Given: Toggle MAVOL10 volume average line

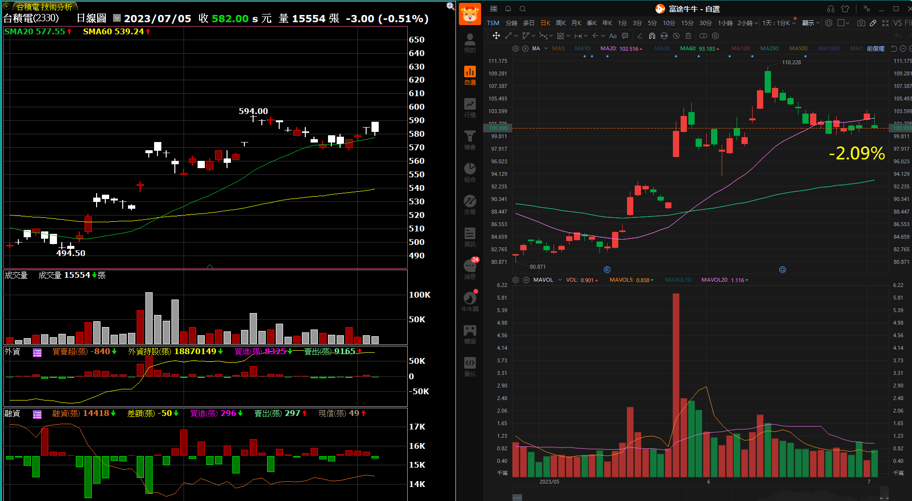Looking at the screenshot, I should 678,280.
